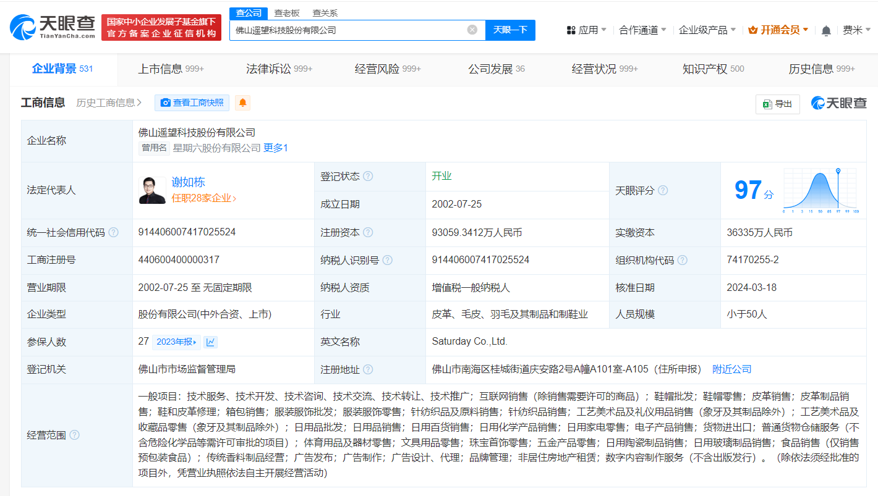Screen dimensions: 878x496
Task: Select the 公司发展 tab
Action: (497, 69)
